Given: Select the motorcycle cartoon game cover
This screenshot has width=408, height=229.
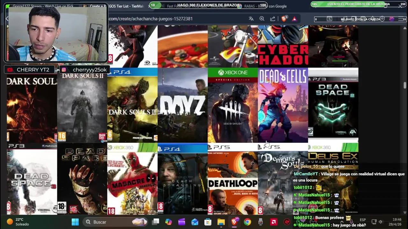Looking at the screenshot, I should tap(233, 46).
